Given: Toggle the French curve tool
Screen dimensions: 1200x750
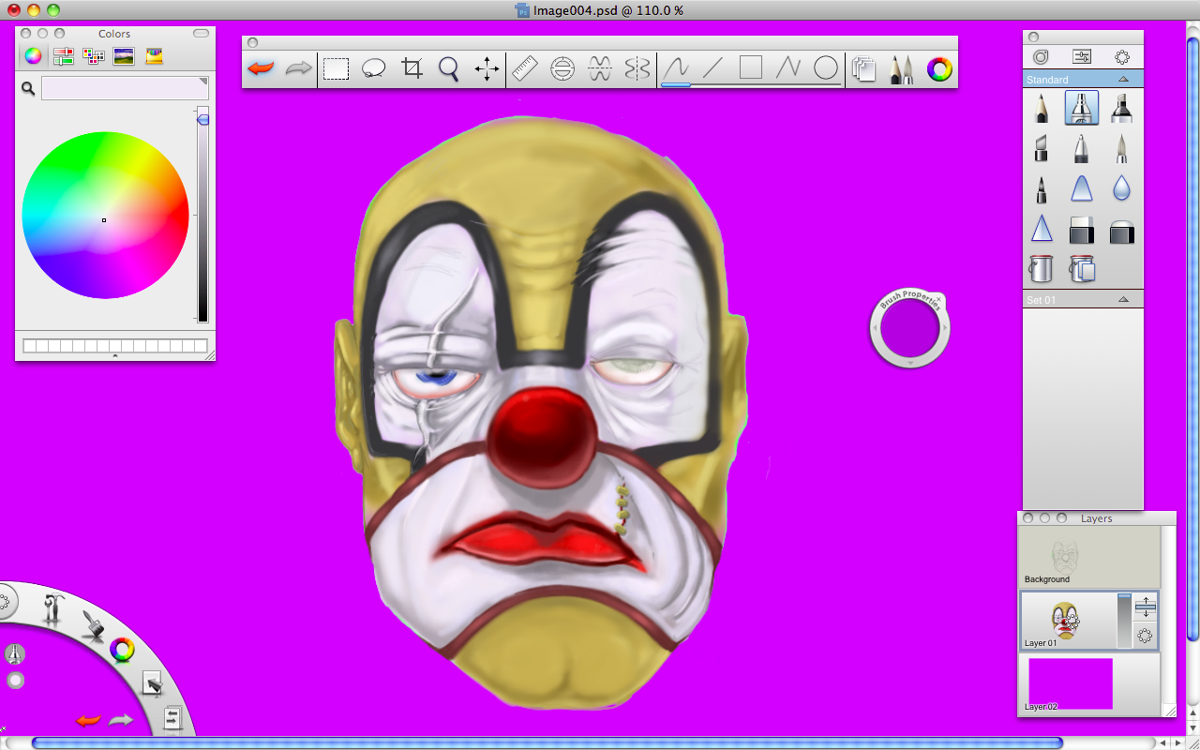Looking at the screenshot, I should 600,68.
